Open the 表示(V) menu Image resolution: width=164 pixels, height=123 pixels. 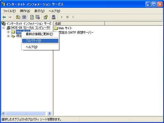click(x=39, y=11)
